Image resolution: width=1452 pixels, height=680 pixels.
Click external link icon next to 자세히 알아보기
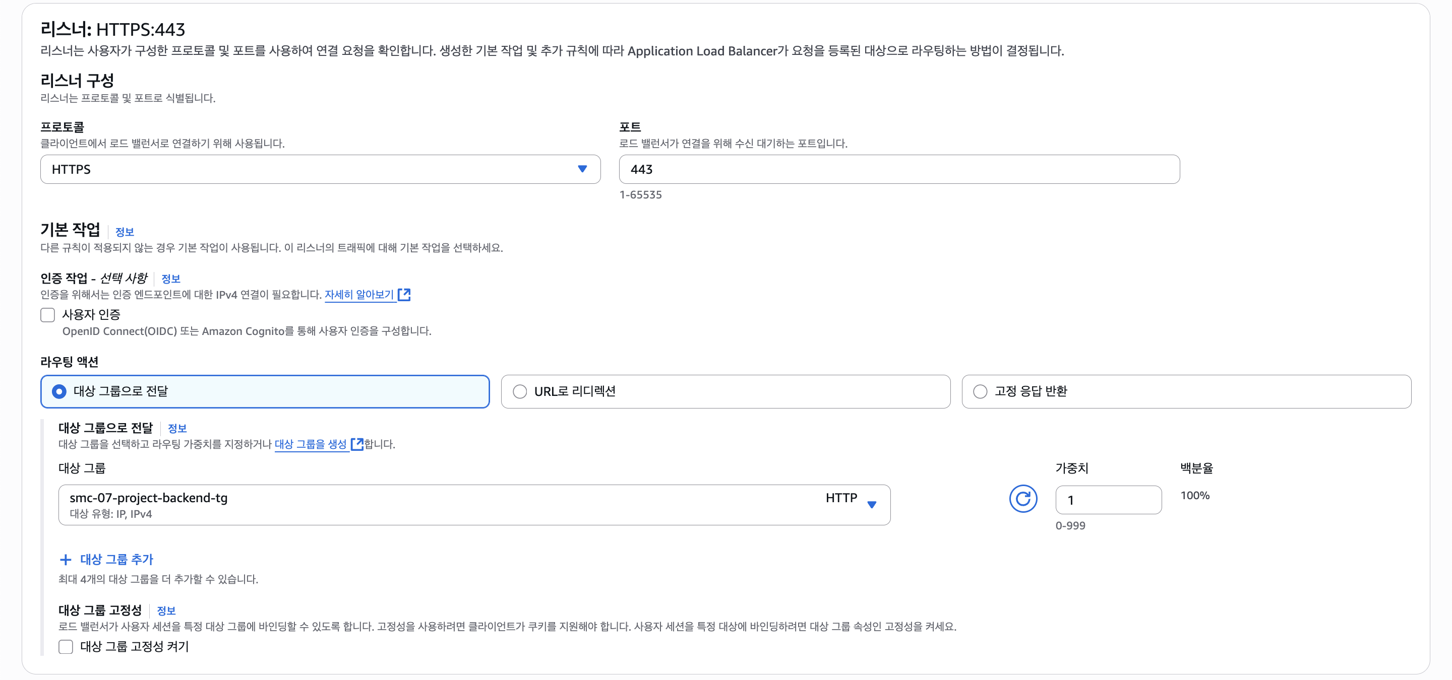coord(404,294)
